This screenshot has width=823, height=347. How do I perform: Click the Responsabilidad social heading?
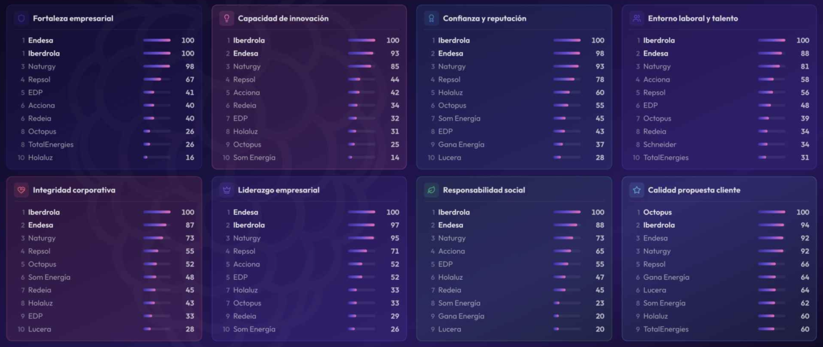[x=484, y=190]
